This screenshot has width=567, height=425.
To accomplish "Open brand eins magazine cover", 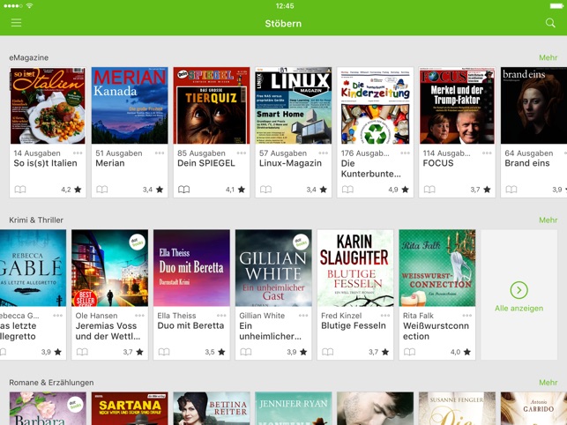I will tap(533, 105).
